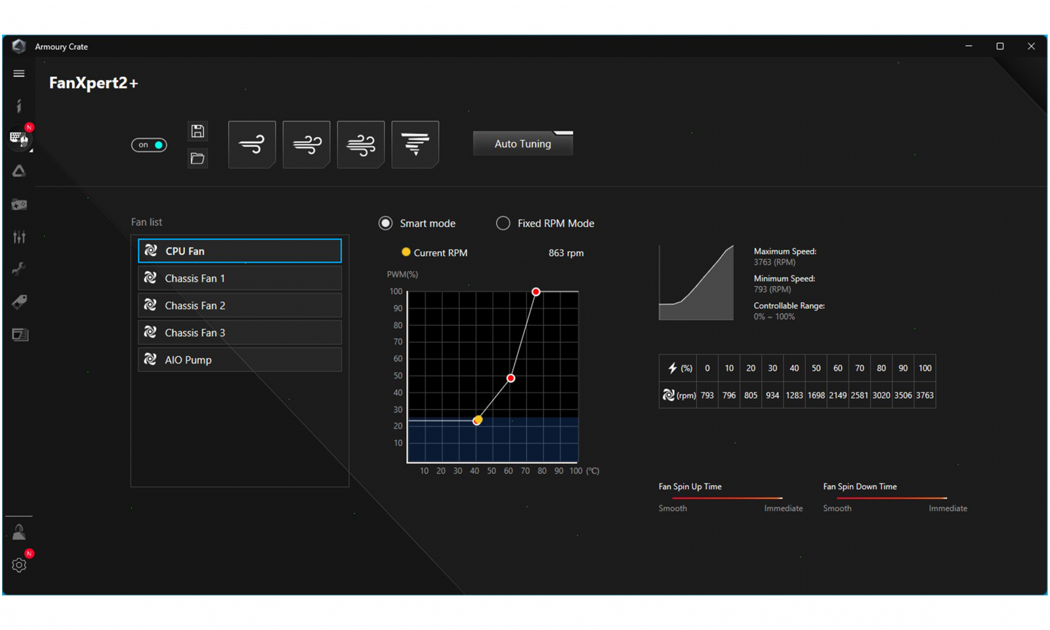
Task: Click the lightning percent row header icon
Action: [672, 368]
